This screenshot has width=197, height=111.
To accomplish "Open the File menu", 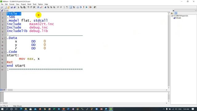I will [2, 4].
